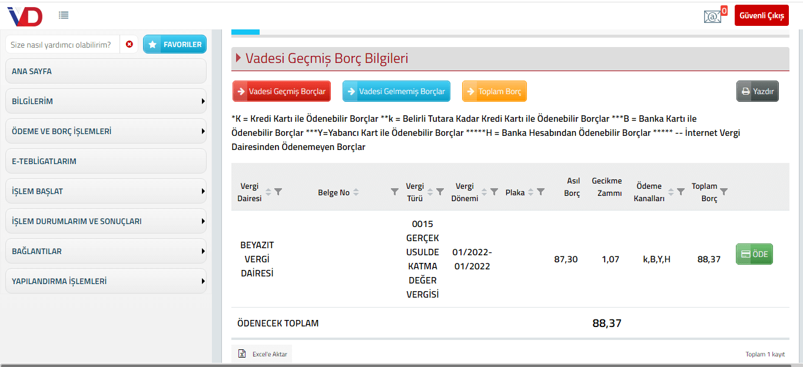Open the Vergi Türü column filter

click(440, 192)
